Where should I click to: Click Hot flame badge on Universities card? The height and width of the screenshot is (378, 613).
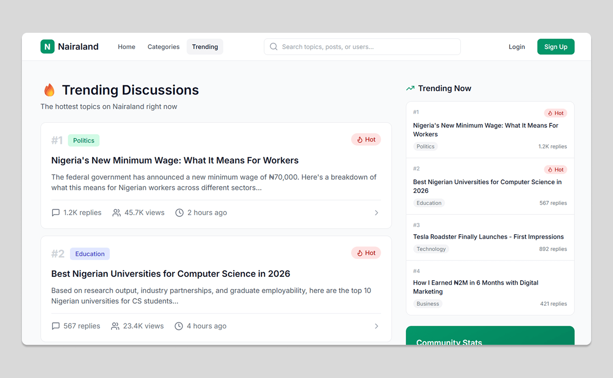[x=366, y=253]
